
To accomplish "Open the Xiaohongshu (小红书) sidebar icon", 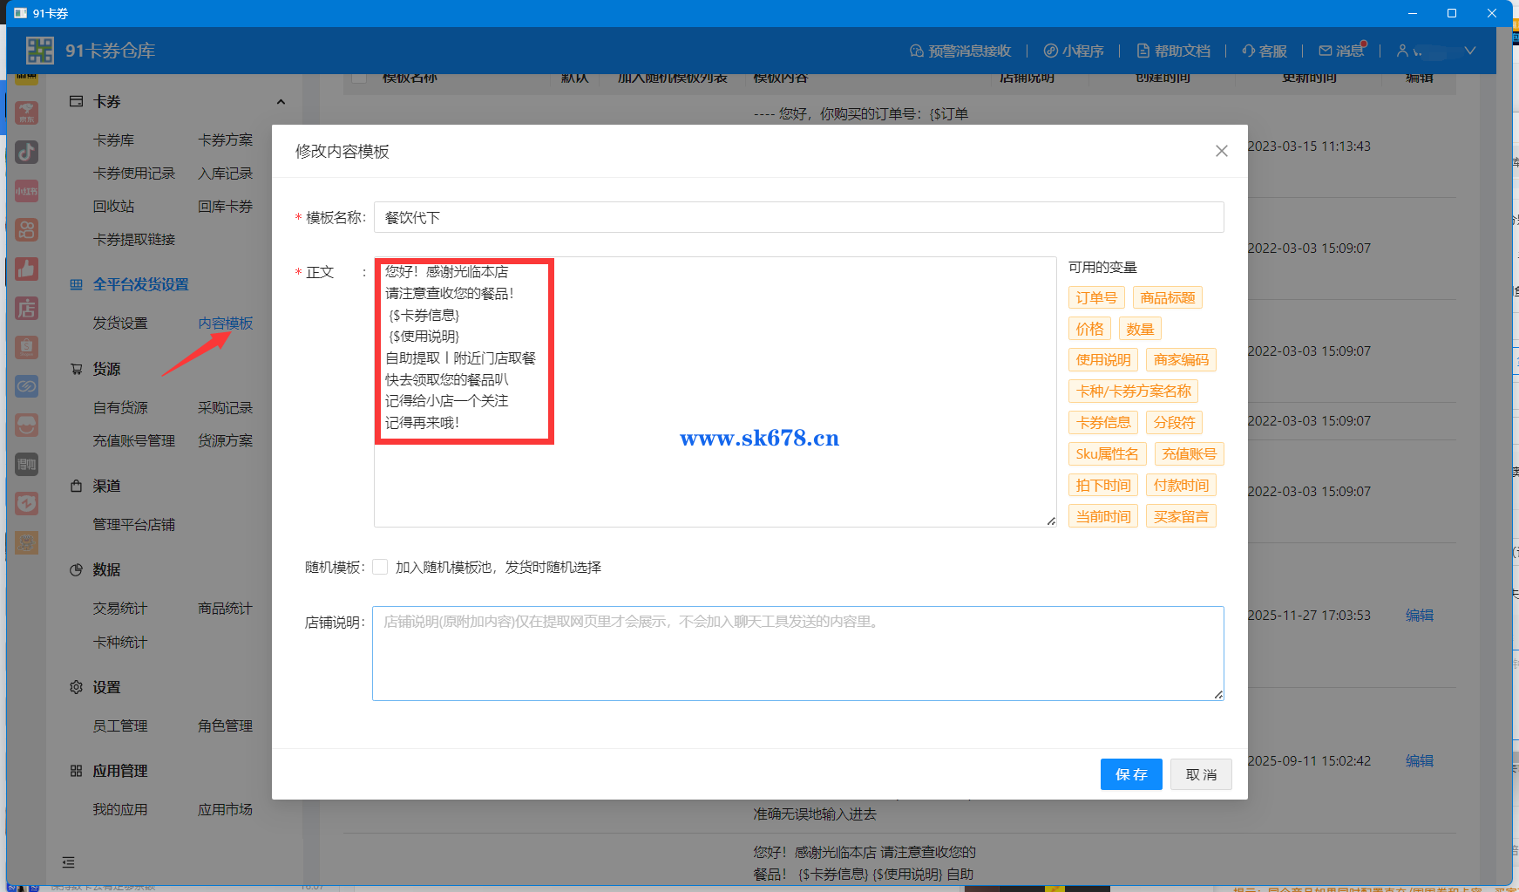I will pos(26,191).
